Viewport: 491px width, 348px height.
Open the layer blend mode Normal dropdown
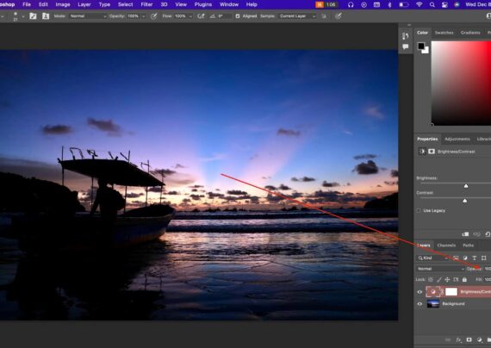tap(440, 269)
